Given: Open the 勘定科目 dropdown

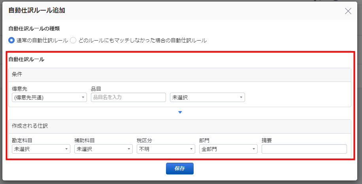Looking at the screenshot, I should [x=41, y=149].
